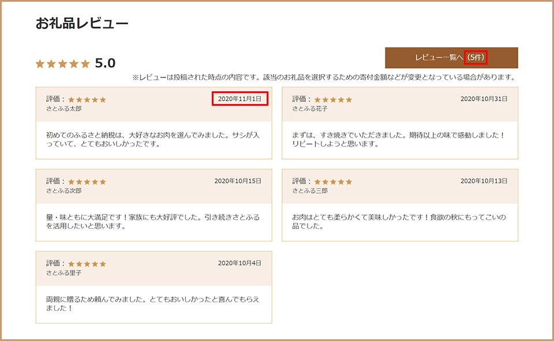
Task: Click the date 2020年10月31日
Action: point(484,99)
